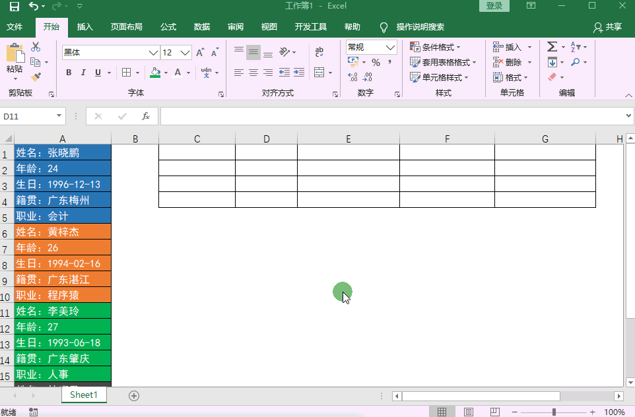Click the Increase Decimal icon
This screenshot has height=417, width=635.
[x=352, y=77]
